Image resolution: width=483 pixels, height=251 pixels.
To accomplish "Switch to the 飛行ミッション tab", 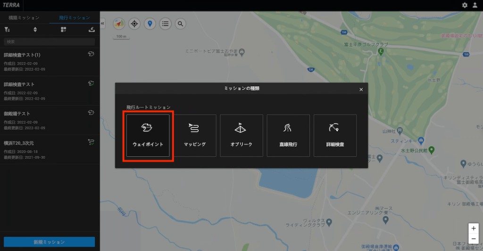I will coord(75,18).
